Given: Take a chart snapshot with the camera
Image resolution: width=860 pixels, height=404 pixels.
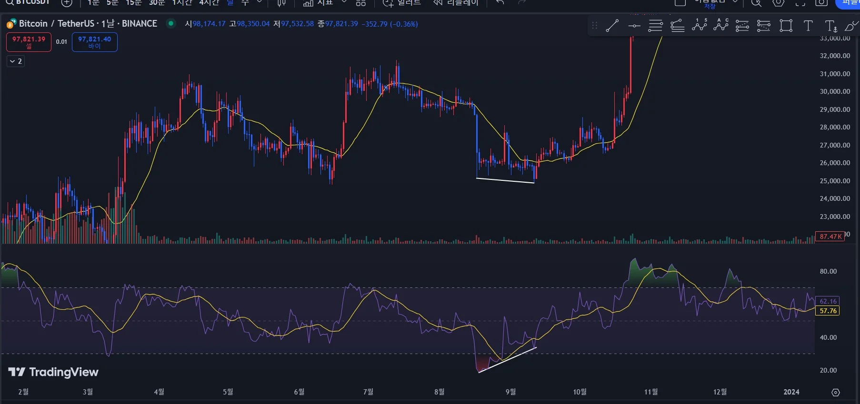Looking at the screenshot, I should (x=821, y=3).
